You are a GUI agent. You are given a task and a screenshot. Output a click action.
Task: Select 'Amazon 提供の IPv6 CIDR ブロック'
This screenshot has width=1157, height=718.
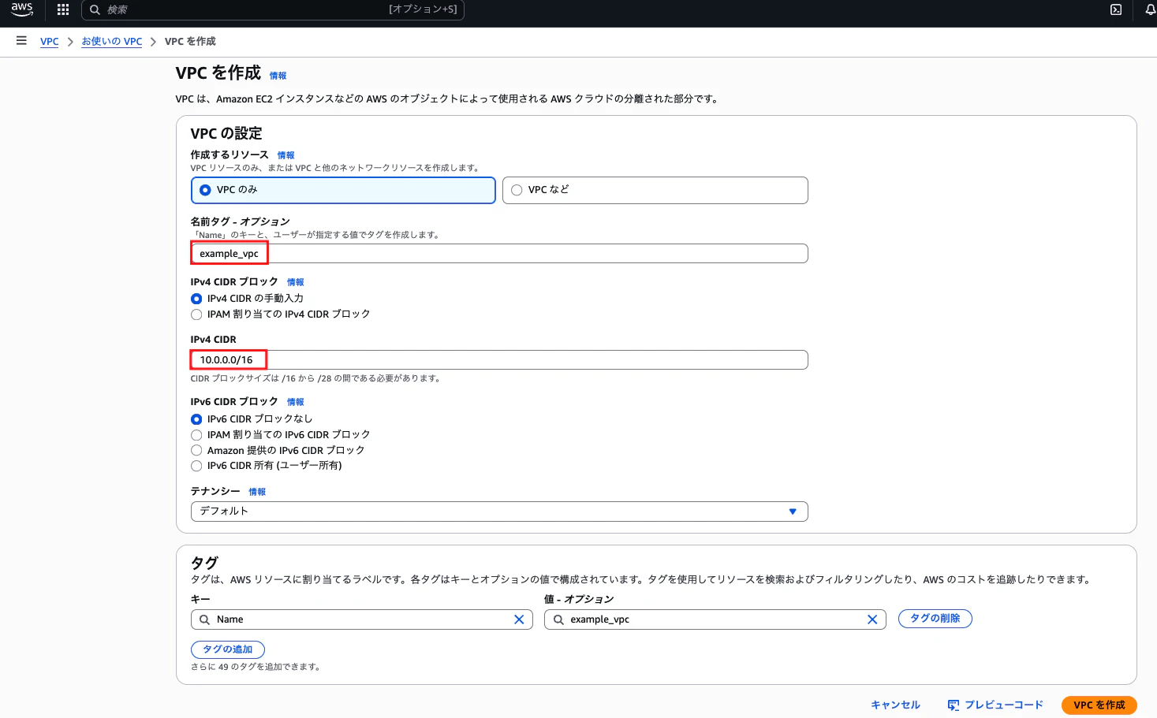tap(196, 451)
